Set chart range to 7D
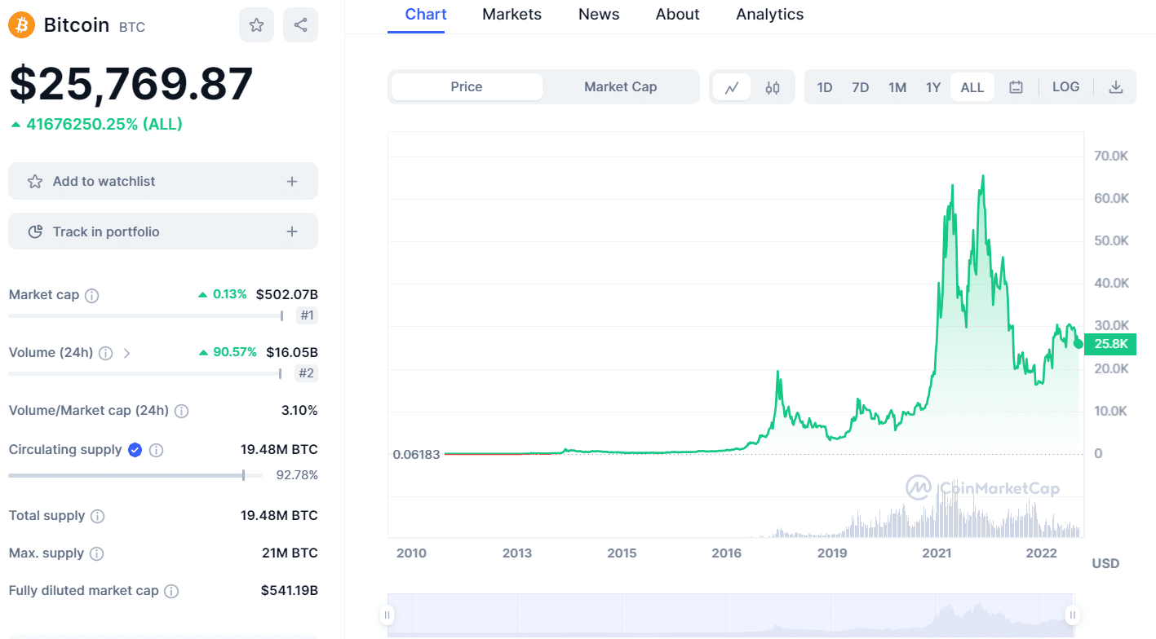The image size is (1156, 639). [x=861, y=87]
